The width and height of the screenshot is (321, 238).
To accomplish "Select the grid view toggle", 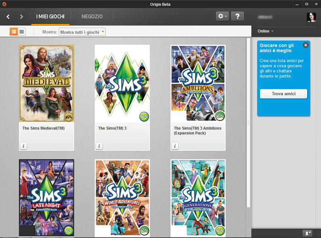I will coord(14,32).
